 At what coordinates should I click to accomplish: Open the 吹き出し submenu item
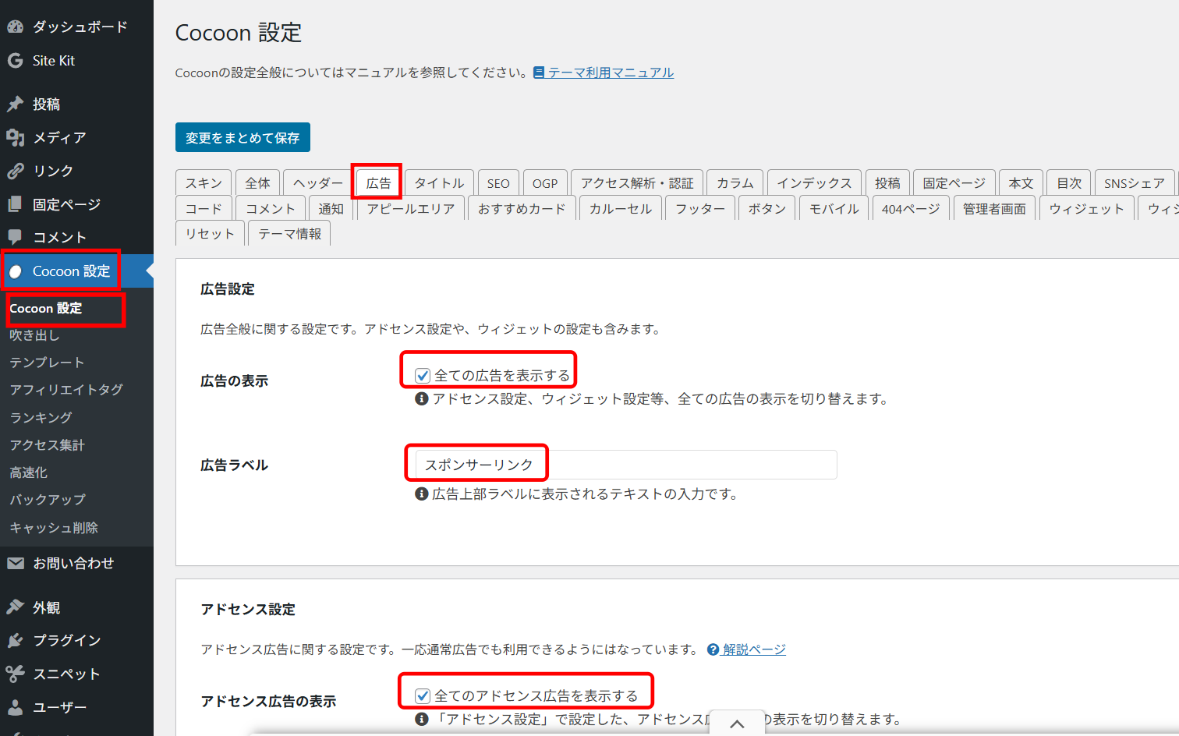click(34, 335)
